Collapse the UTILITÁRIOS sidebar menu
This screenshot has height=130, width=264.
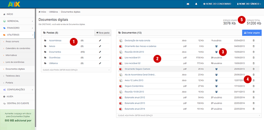[x=17, y=35]
